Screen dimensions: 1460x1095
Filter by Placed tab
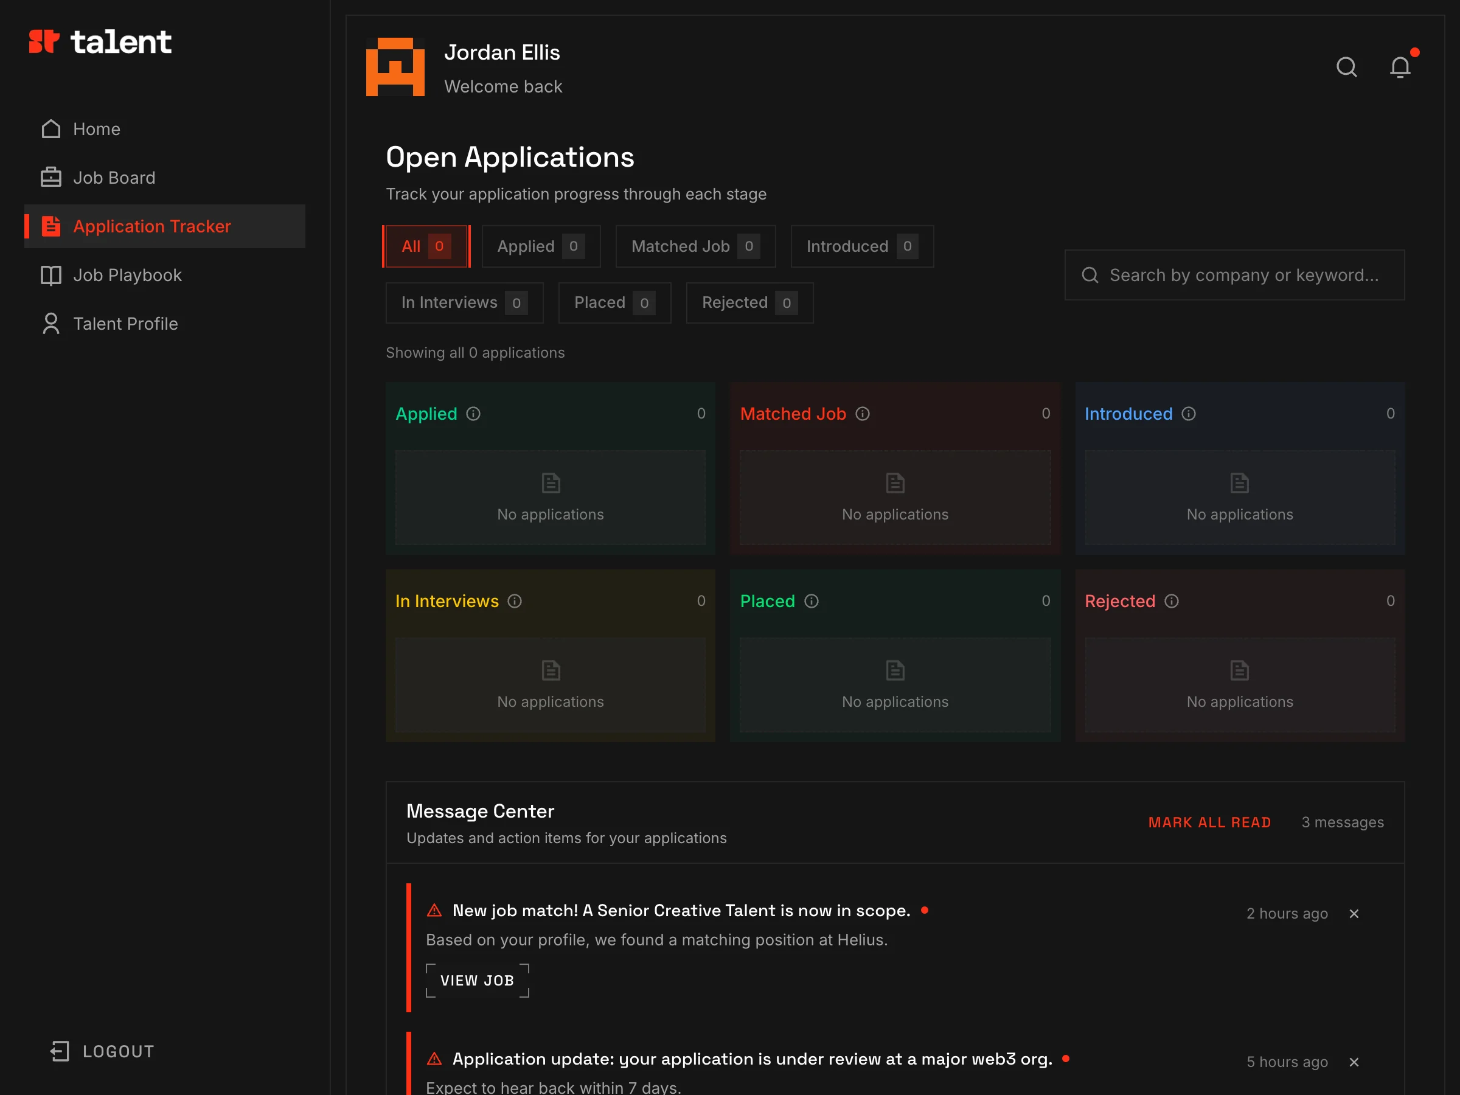coord(614,303)
